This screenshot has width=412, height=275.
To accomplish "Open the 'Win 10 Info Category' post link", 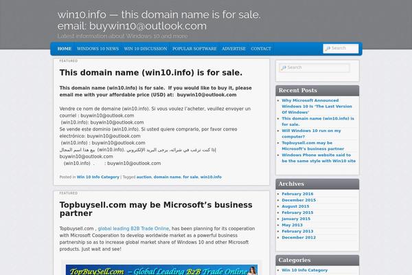I will tap(98, 177).
